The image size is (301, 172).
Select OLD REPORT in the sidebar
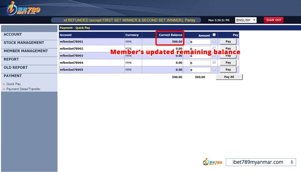coord(16,67)
